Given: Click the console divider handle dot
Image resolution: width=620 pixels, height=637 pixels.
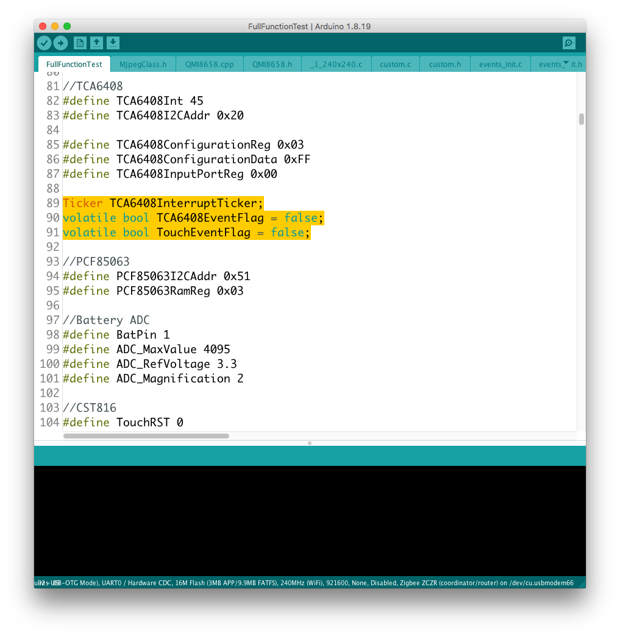Looking at the screenshot, I should (310, 443).
